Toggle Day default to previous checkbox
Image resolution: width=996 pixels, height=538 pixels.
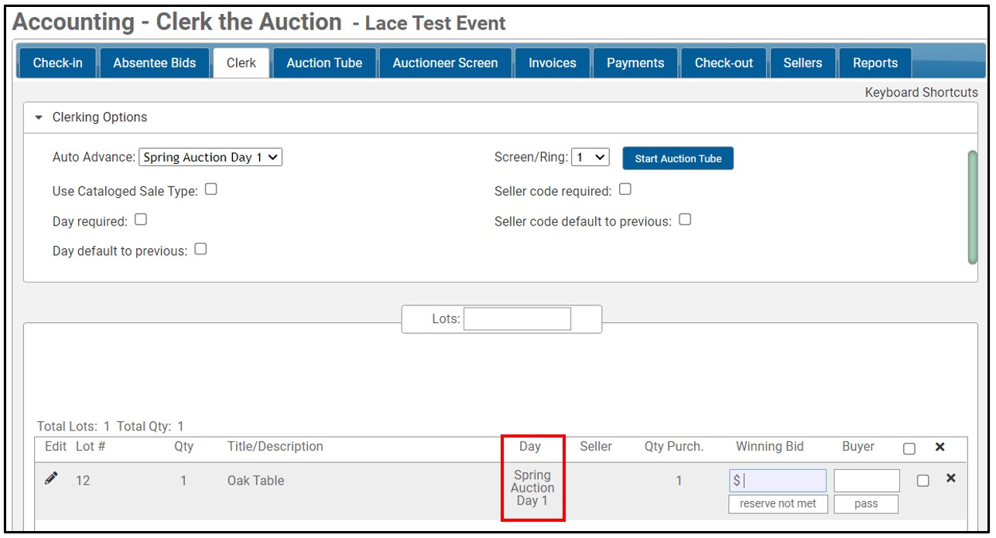[x=200, y=249]
